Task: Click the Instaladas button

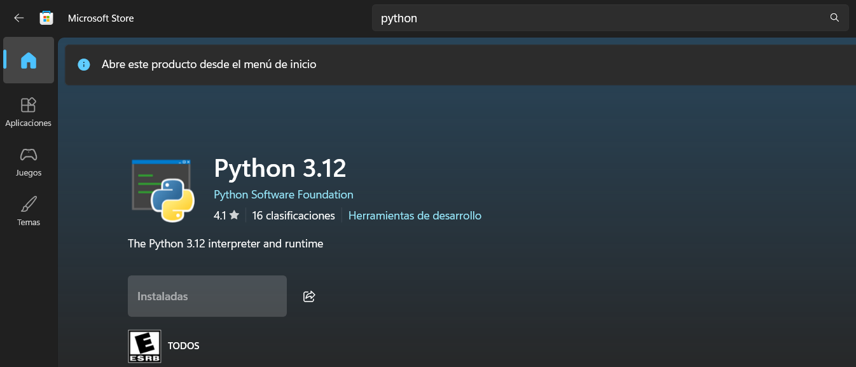Action: (207, 296)
